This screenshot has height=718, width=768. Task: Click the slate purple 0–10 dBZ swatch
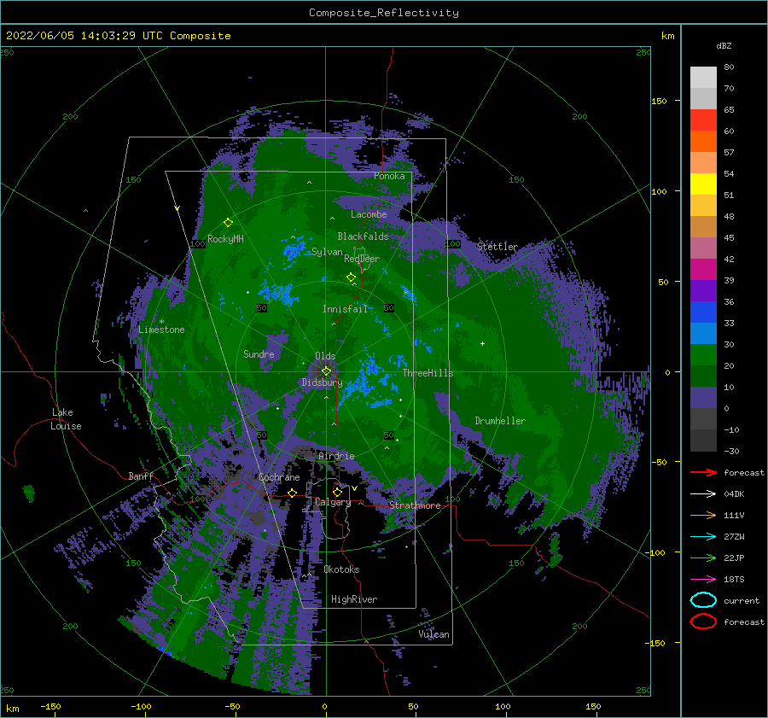tap(703, 398)
